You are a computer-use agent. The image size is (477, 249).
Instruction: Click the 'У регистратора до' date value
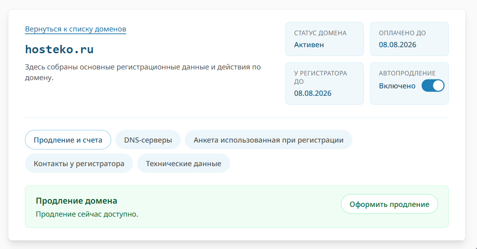click(312, 93)
